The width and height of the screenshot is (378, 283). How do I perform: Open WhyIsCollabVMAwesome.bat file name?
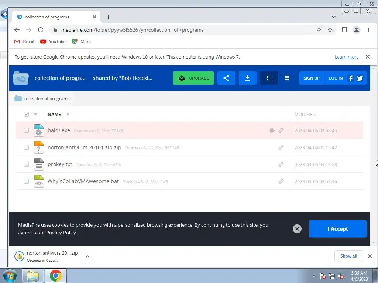coord(83,181)
